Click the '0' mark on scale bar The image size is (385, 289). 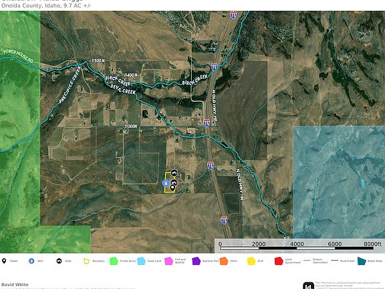[x=220, y=244]
